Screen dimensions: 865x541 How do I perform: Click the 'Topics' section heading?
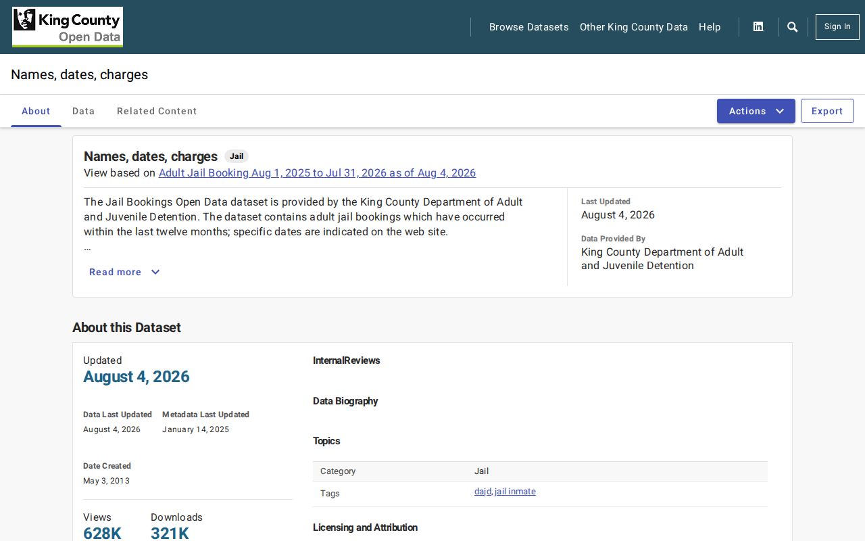pyautogui.click(x=326, y=441)
